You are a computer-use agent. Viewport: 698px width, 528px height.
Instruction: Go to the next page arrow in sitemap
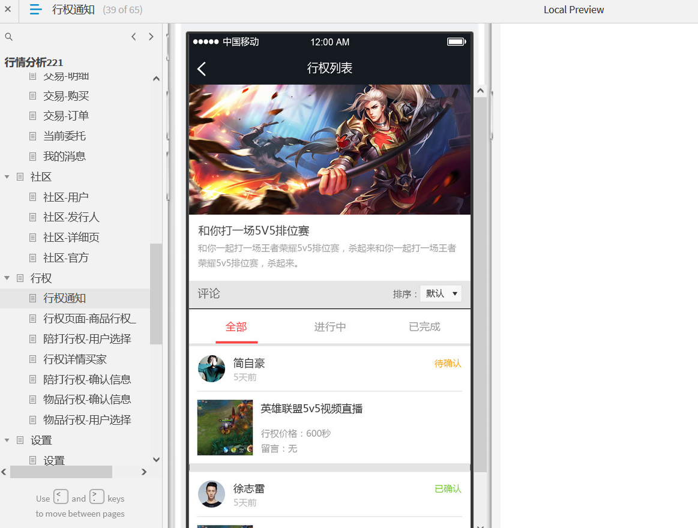click(x=151, y=37)
